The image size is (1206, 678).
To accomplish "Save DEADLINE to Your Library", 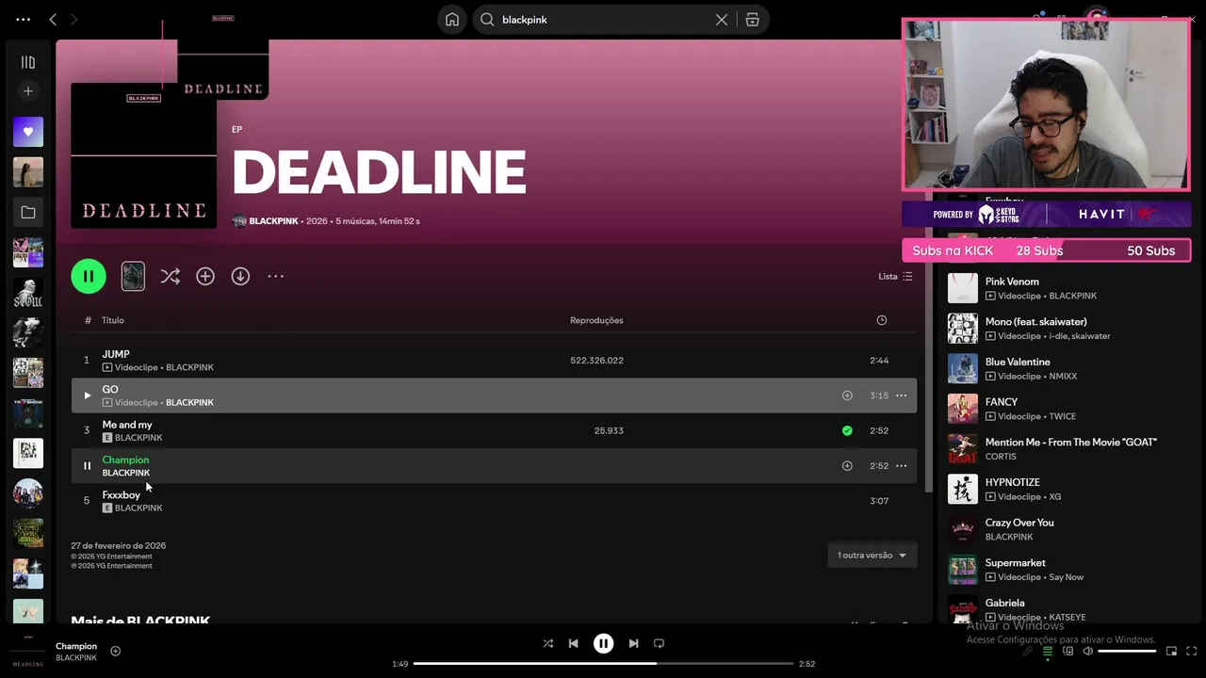I will (x=205, y=276).
